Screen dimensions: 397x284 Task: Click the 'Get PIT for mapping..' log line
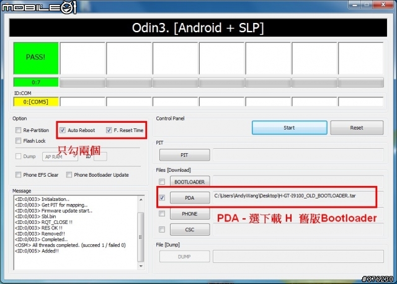tap(51, 205)
